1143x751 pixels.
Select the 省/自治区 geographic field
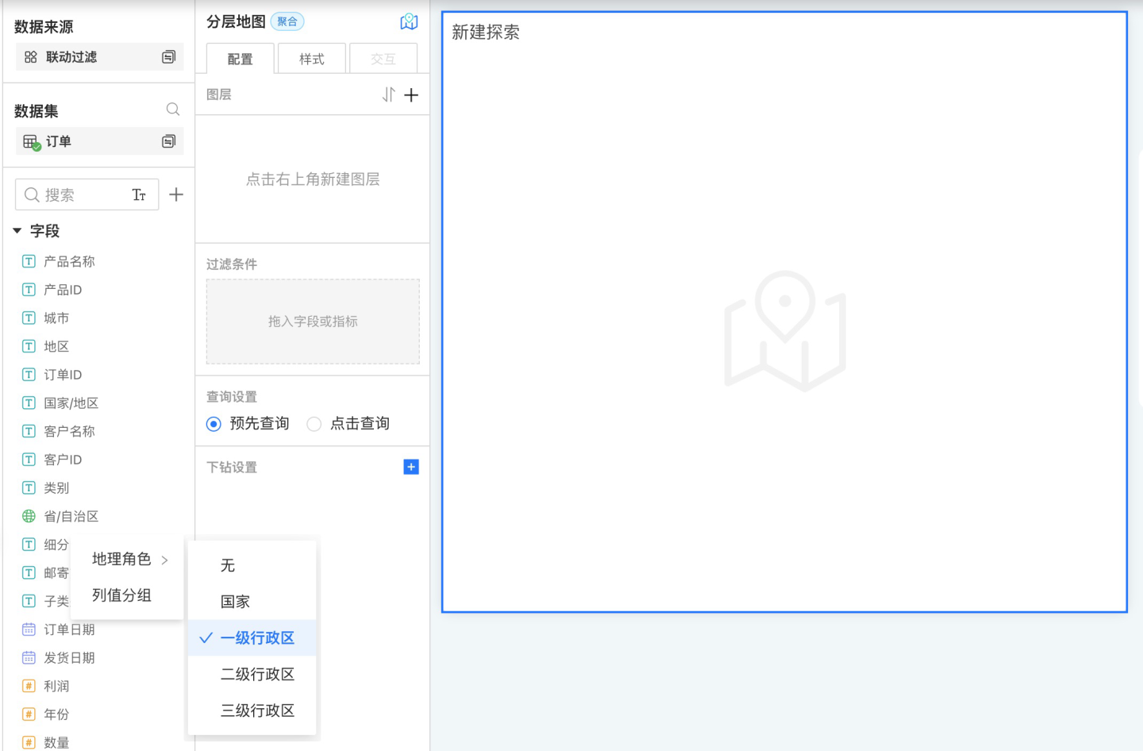71,517
